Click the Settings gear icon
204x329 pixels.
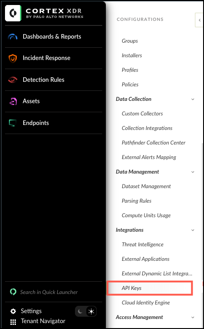point(13,311)
